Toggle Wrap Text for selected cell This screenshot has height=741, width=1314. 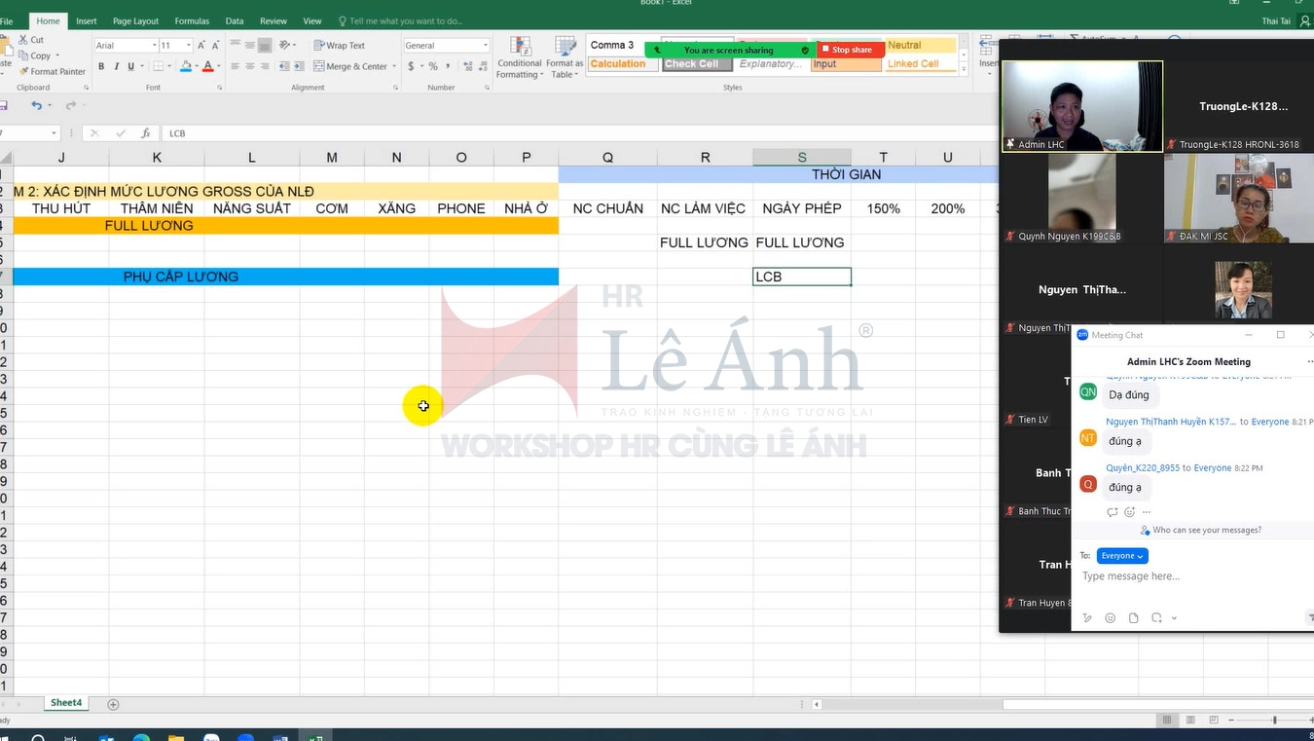tap(339, 46)
